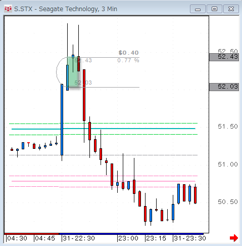Click the 0.77 % measurement label
This screenshot has height=246, width=242.
[128, 60]
